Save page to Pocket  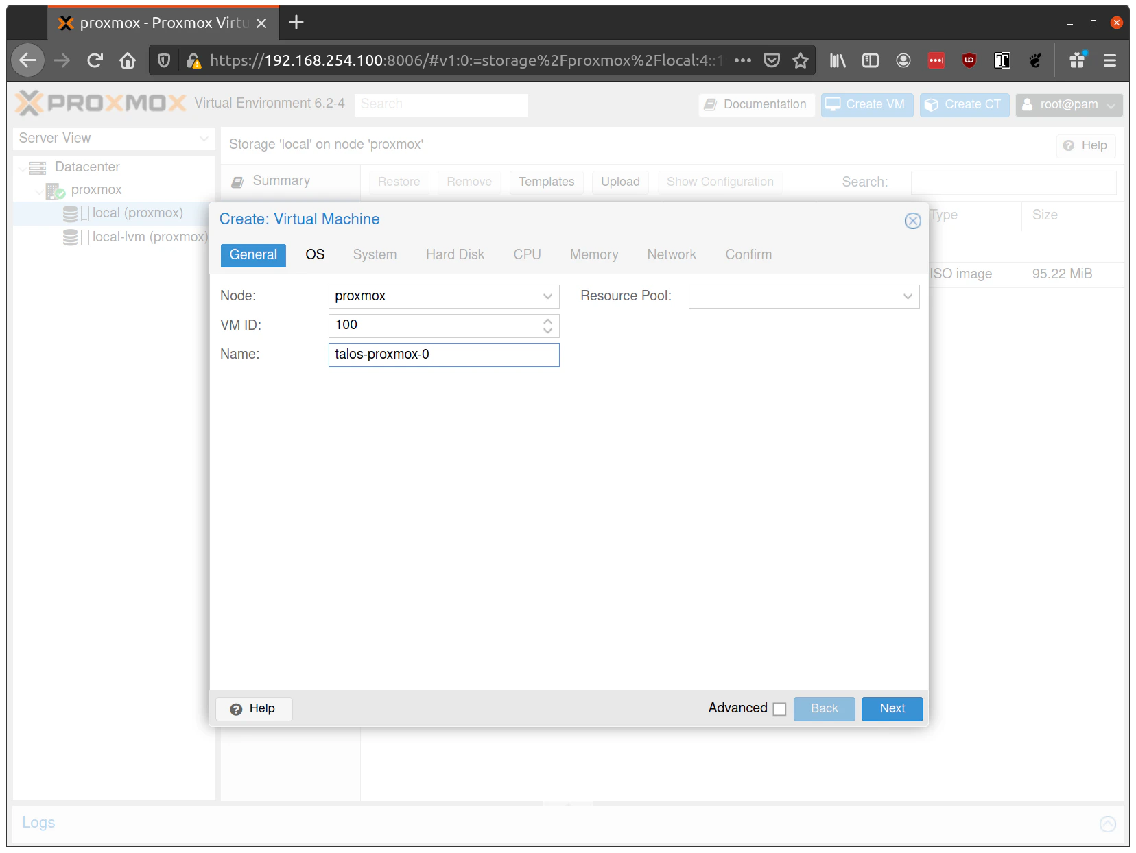[772, 60]
